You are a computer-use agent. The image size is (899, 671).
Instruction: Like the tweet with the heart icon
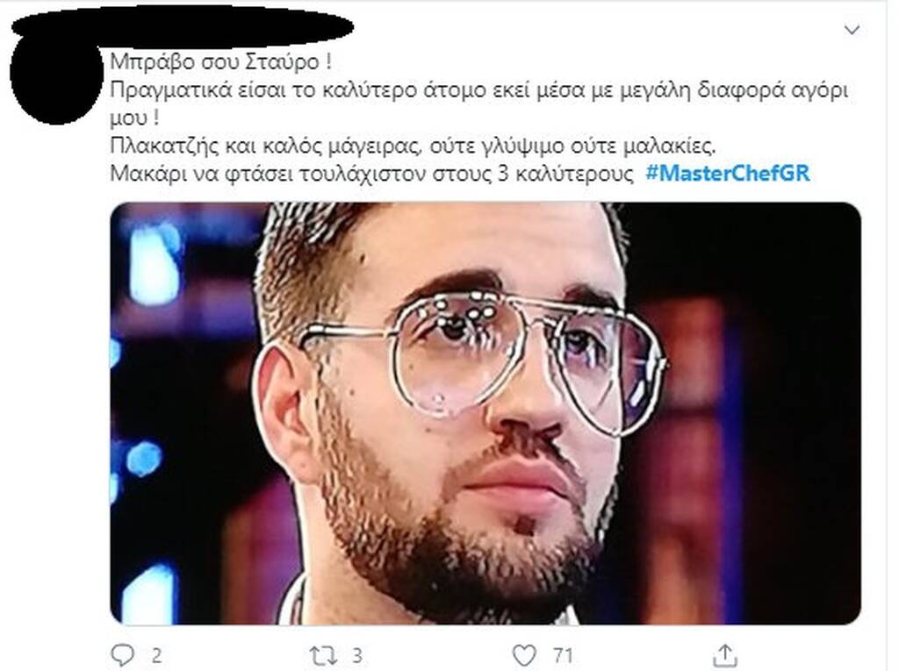524,655
